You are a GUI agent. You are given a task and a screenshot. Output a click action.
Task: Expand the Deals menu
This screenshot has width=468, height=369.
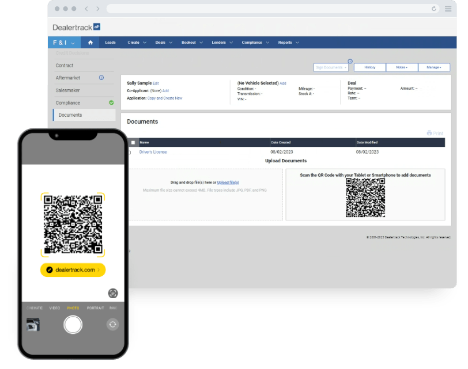(164, 43)
